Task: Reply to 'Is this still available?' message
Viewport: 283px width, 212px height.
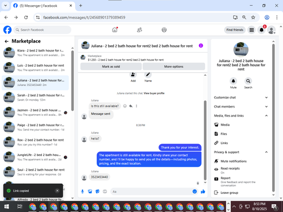Action: 131,106
